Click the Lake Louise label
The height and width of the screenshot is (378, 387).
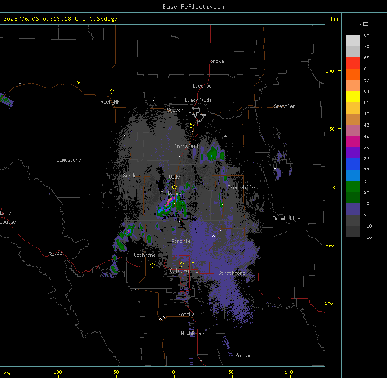[x=8, y=217]
